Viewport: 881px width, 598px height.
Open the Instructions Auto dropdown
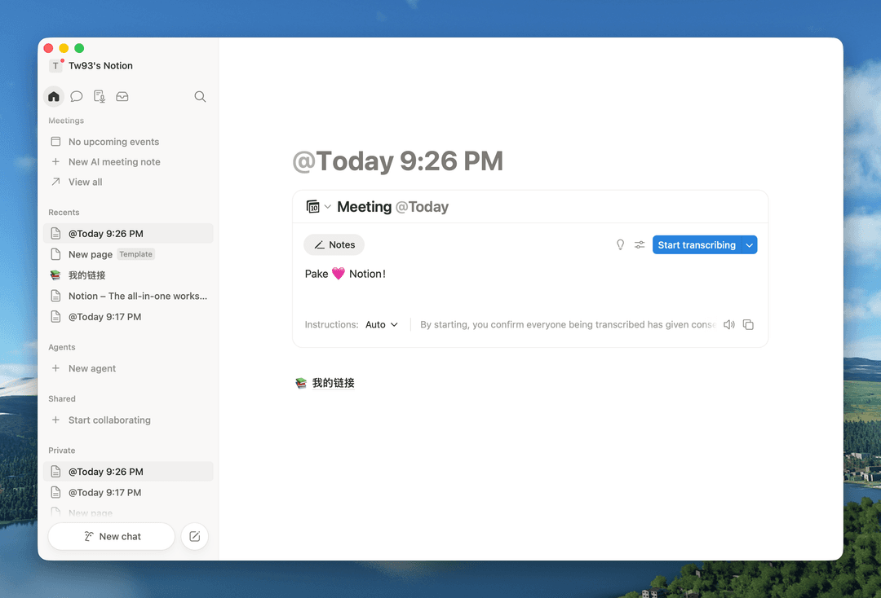click(382, 324)
